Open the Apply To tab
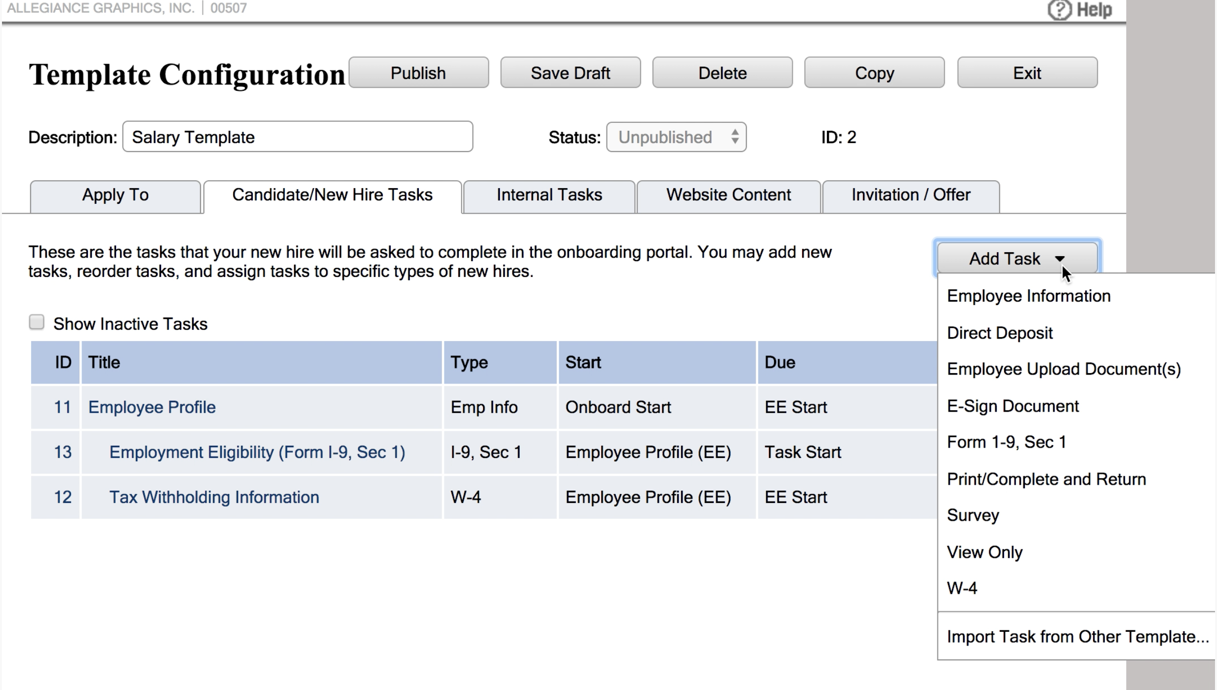The image size is (1217, 690). (x=115, y=195)
